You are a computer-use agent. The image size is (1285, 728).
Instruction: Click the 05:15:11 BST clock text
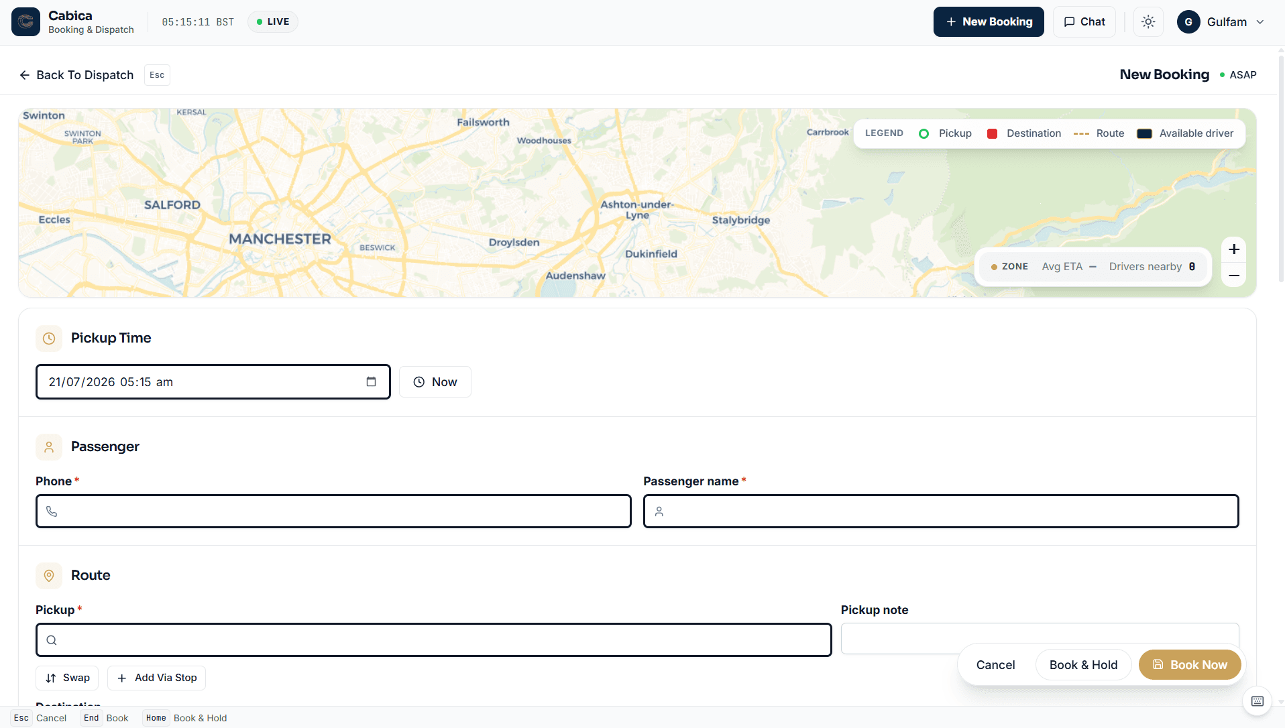click(198, 22)
